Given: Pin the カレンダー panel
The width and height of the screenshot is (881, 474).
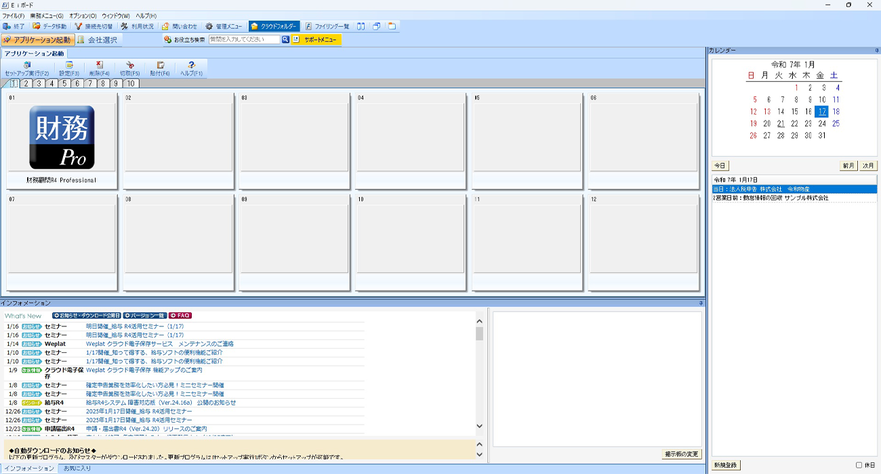Looking at the screenshot, I should [x=876, y=51].
